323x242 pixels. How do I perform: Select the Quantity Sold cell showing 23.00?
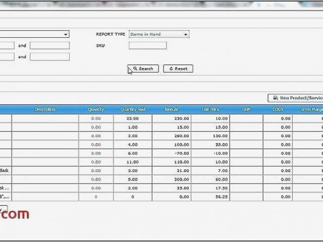pos(132,118)
